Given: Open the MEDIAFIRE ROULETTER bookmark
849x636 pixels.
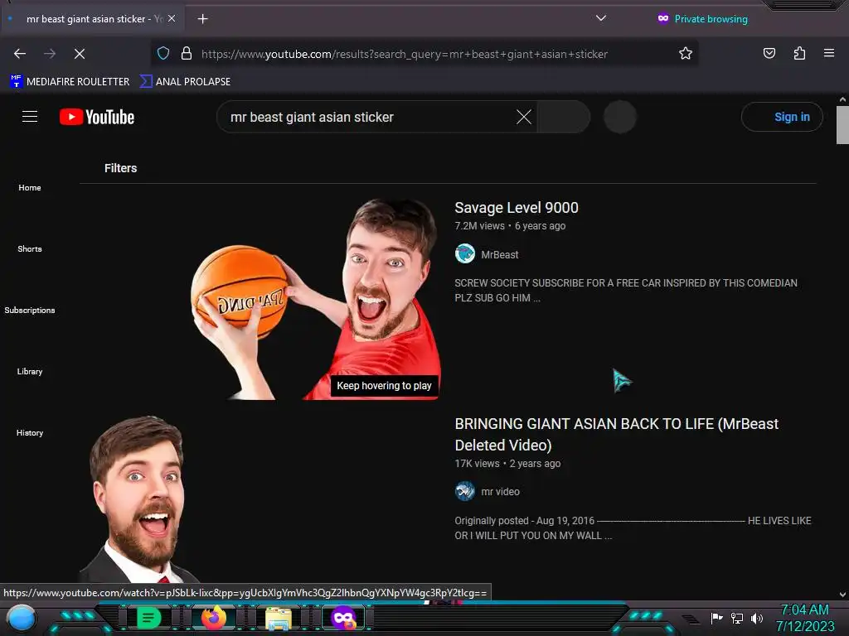Looking at the screenshot, I should coord(70,82).
